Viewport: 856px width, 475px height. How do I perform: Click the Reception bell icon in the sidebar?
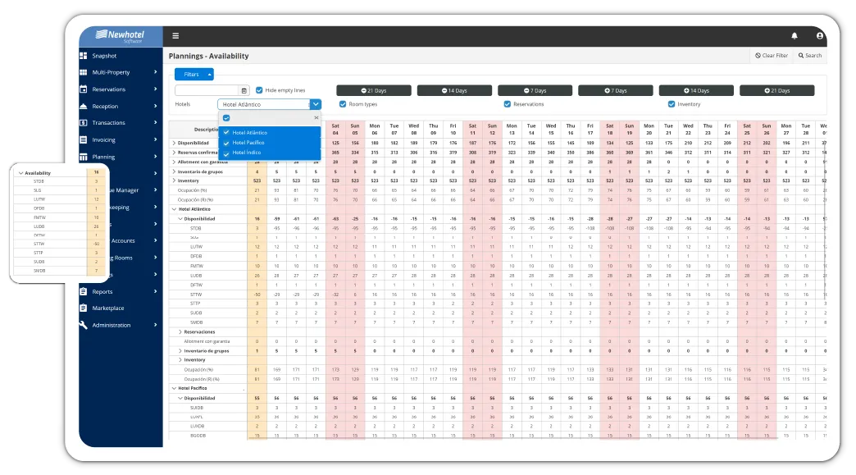pyautogui.click(x=83, y=106)
